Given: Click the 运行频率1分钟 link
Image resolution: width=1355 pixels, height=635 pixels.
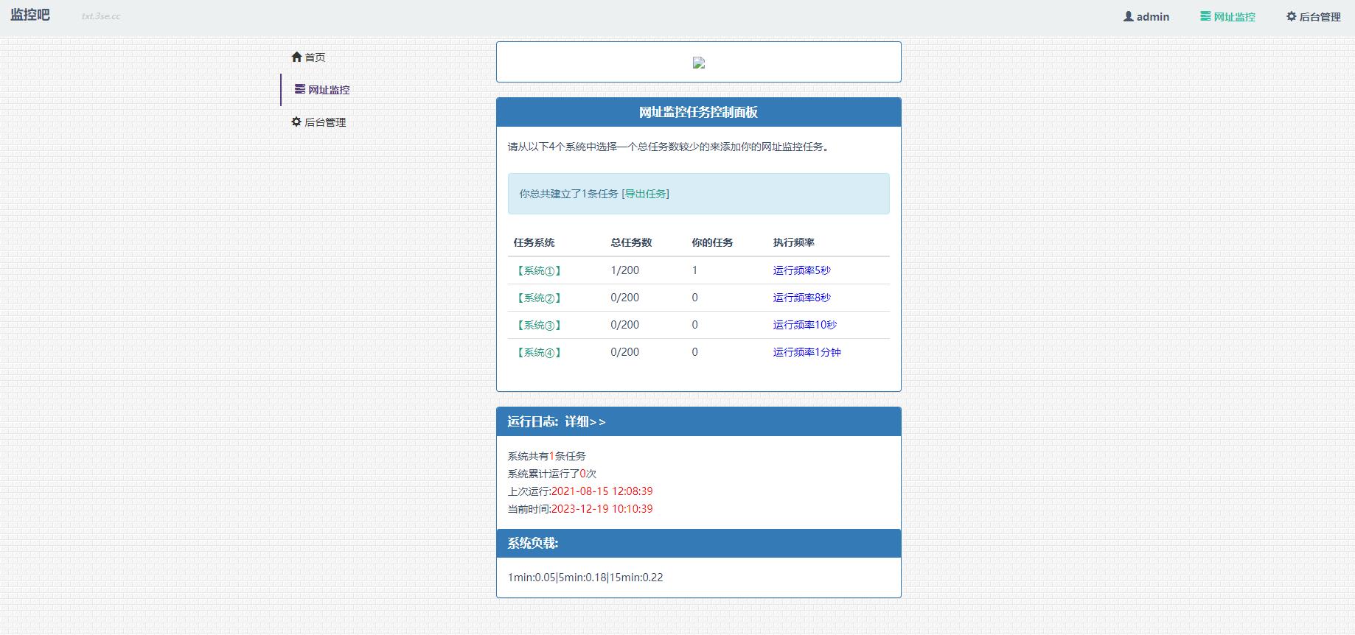Looking at the screenshot, I should (x=807, y=352).
